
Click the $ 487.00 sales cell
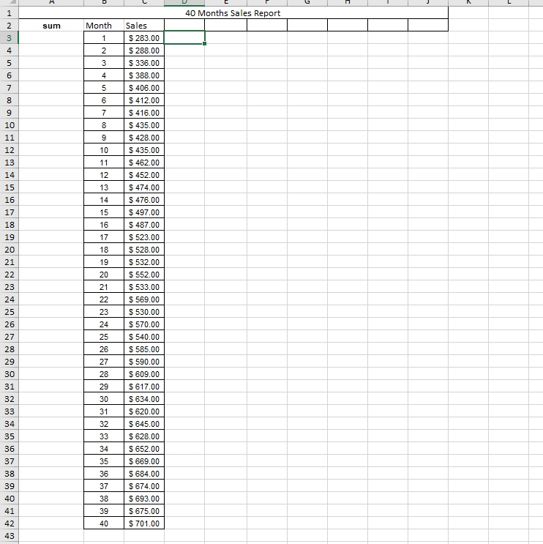coord(144,225)
